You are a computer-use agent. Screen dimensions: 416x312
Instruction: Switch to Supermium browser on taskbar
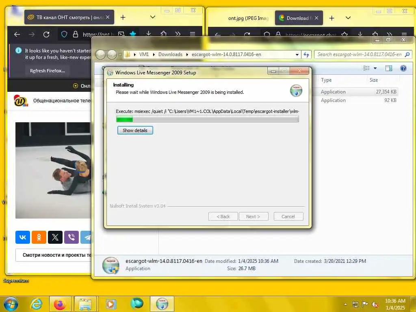(x=137, y=303)
